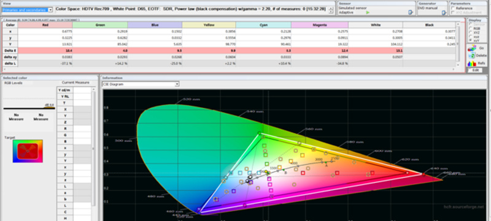This screenshot has width=491, height=221.
Task: Open generator configuration icon
Action: tap(444, 13)
